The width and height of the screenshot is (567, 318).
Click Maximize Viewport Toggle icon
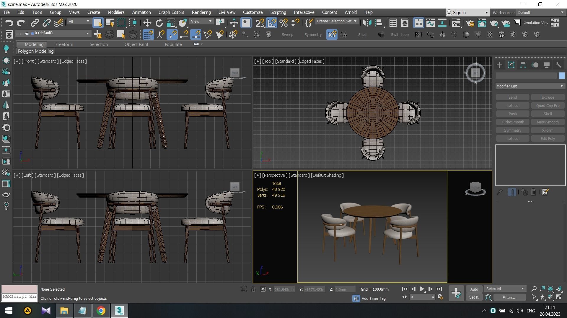[559, 297]
